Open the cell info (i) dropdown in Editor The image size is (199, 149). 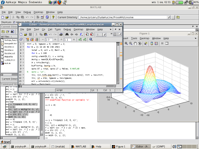(x=91, y=40)
